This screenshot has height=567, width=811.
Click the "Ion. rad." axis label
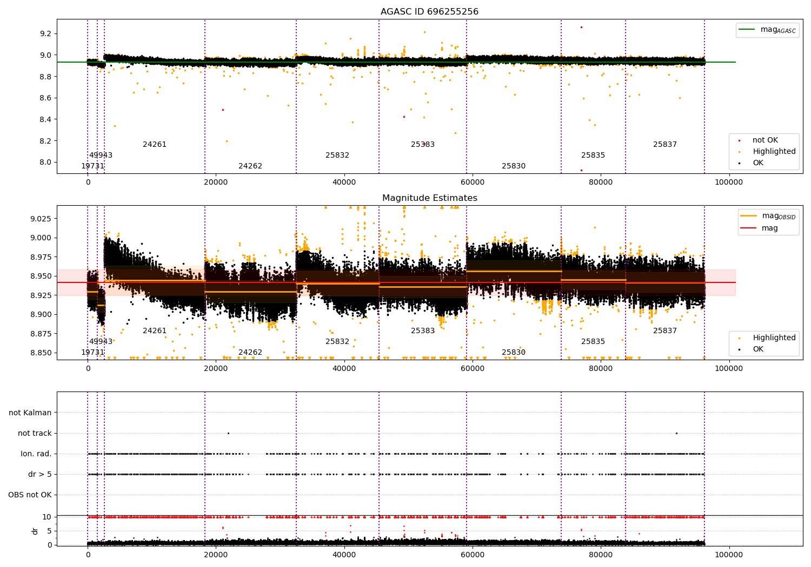tap(36, 454)
